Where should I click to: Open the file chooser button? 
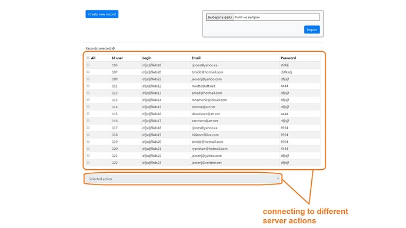click(x=220, y=17)
